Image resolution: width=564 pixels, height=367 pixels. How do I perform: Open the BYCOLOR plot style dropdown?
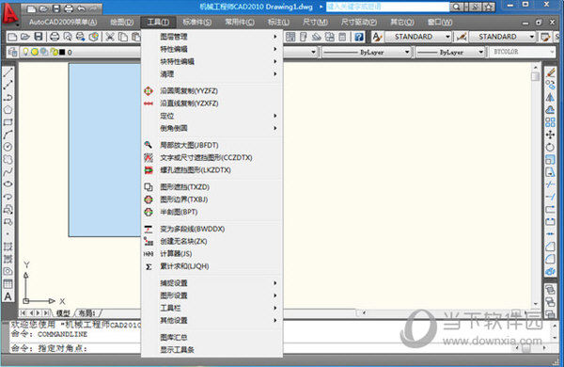(552, 52)
